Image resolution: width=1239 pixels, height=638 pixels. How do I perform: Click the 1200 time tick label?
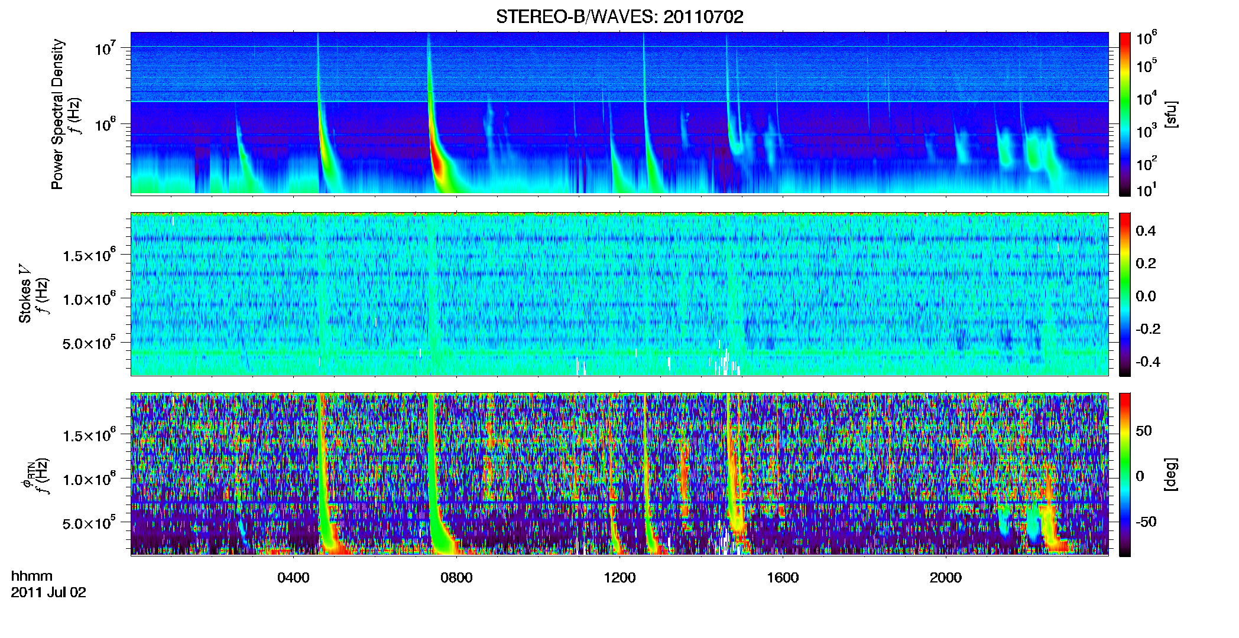click(619, 578)
